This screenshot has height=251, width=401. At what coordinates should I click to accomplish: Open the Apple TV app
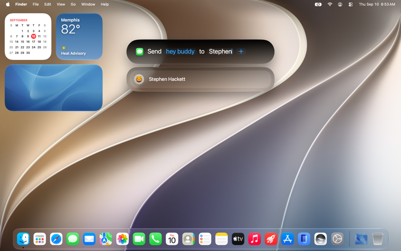(238, 239)
